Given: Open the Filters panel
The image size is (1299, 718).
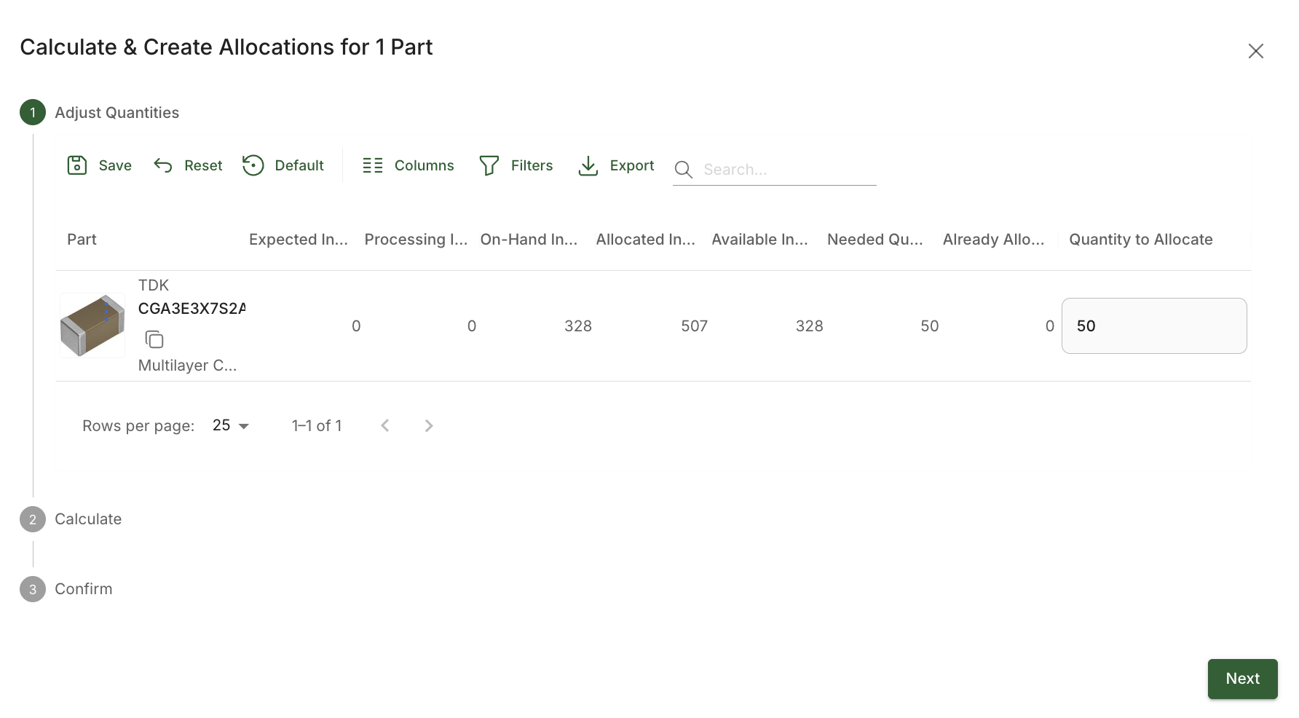Looking at the screenshot, I should 516,165.
